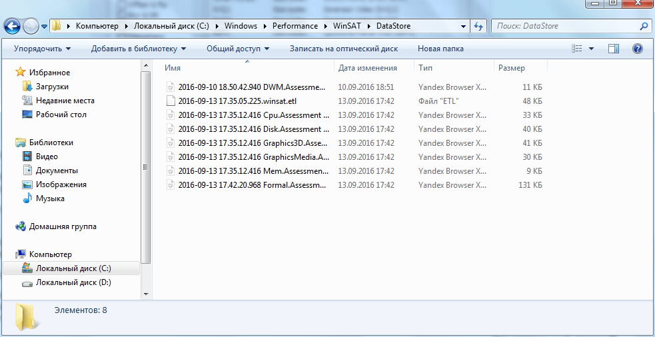Select the winsat.etl file icon
Image resolution: width=655 pixels, height=337 pixels.
pyautogui.click(x=170, y=101)
